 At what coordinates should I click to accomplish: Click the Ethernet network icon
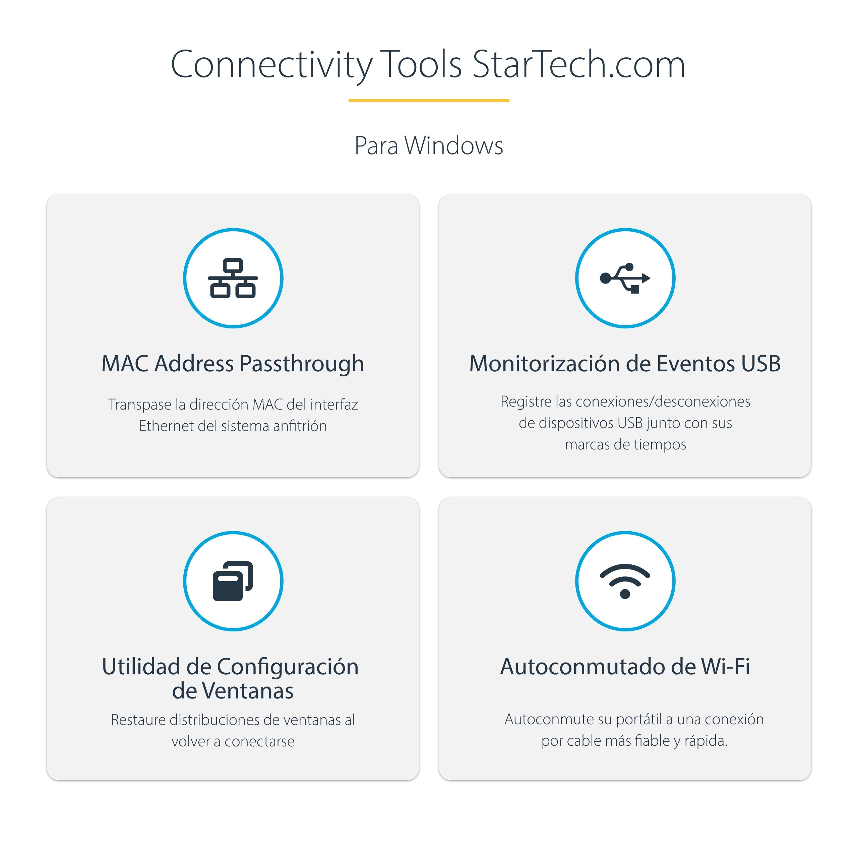[x=233, y=278]
